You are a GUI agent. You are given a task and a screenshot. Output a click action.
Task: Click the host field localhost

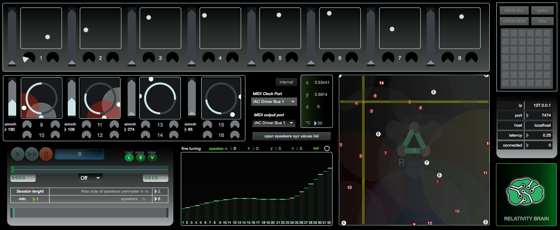(x=539, y=125)
